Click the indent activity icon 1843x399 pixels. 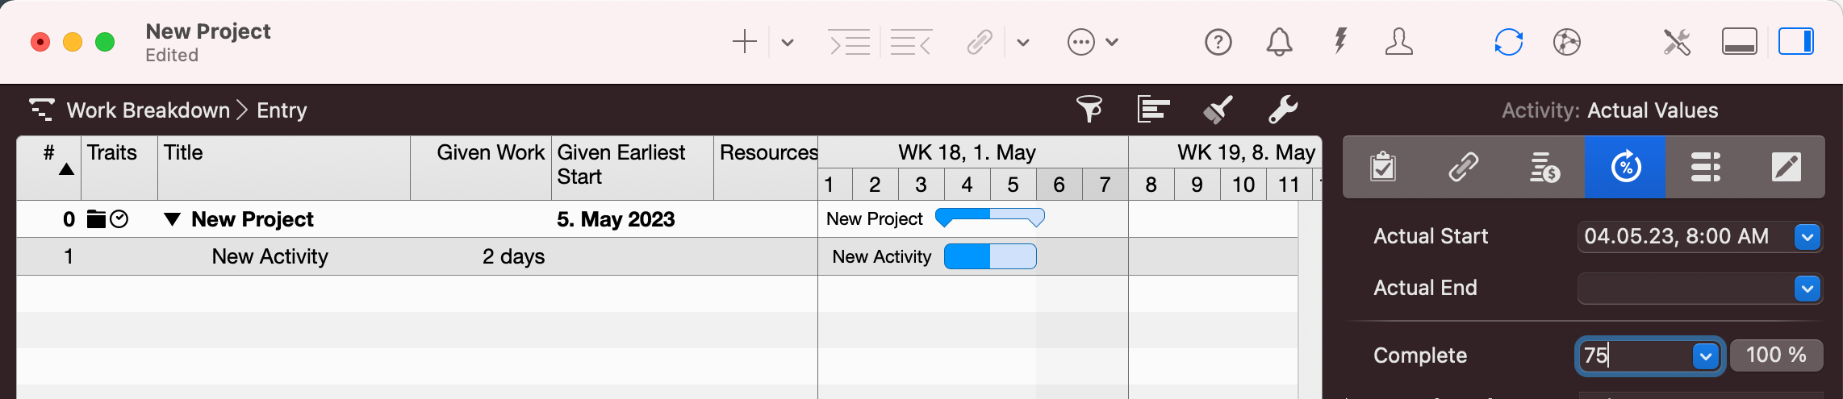tap(850, 41)
